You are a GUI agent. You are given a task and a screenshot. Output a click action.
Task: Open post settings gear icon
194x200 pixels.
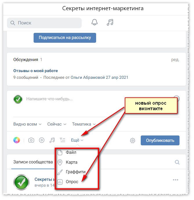[133, 141]
